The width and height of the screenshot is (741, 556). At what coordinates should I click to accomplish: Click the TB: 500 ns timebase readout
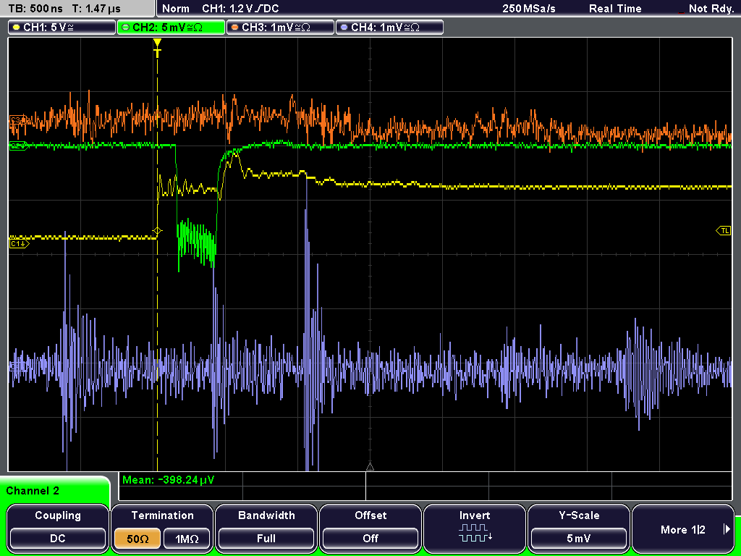(x=35, y=9)
